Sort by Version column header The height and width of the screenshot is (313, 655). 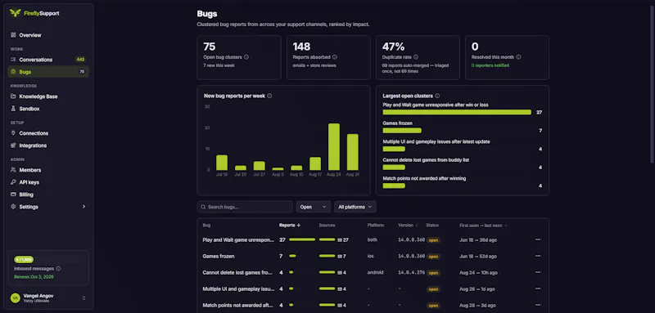coord(408,225)
